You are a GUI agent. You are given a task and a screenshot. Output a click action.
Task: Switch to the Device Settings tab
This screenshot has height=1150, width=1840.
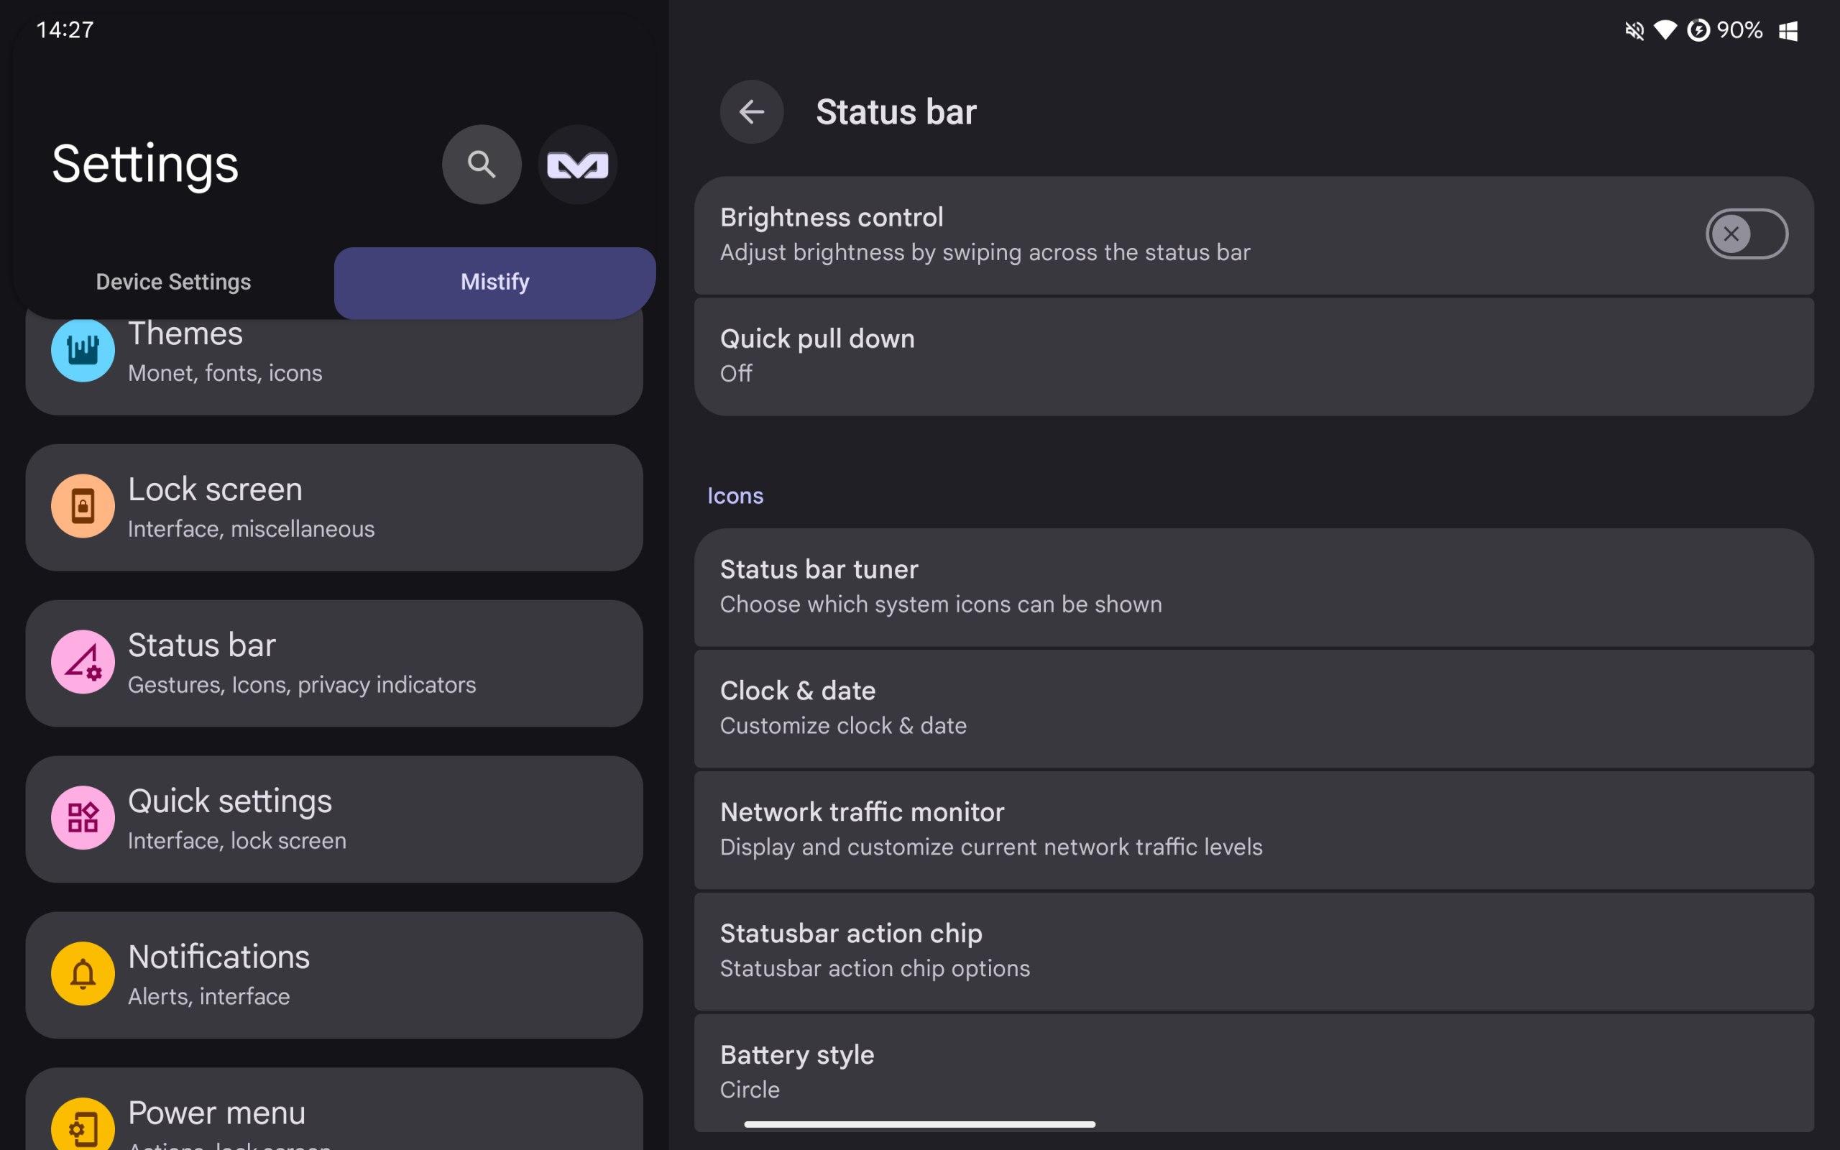173,282
